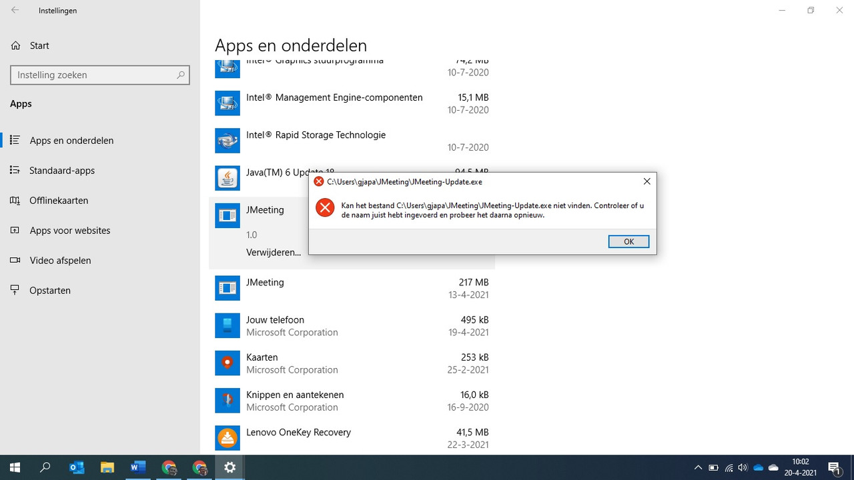
Task: Select Apps en onderdelen in sidebar
Action: [100, 141]
